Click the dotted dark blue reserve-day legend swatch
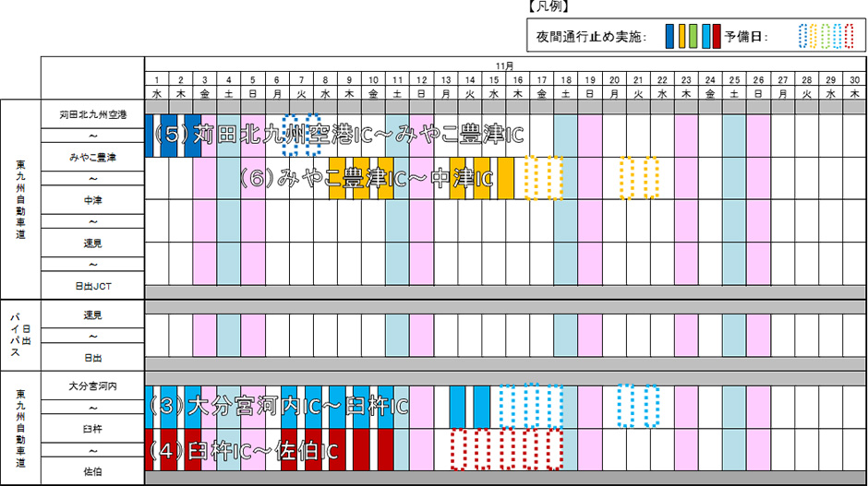 click(x=803, y=37)
